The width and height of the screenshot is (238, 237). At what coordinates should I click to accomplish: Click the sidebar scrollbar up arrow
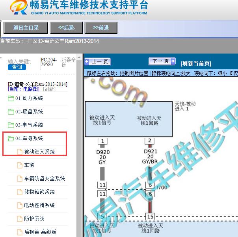79,57
